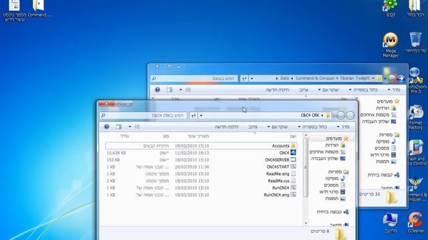Click the 11/02/2010 18:13 date cell
The height and width of the screenshot is (240, 428).
192,153
